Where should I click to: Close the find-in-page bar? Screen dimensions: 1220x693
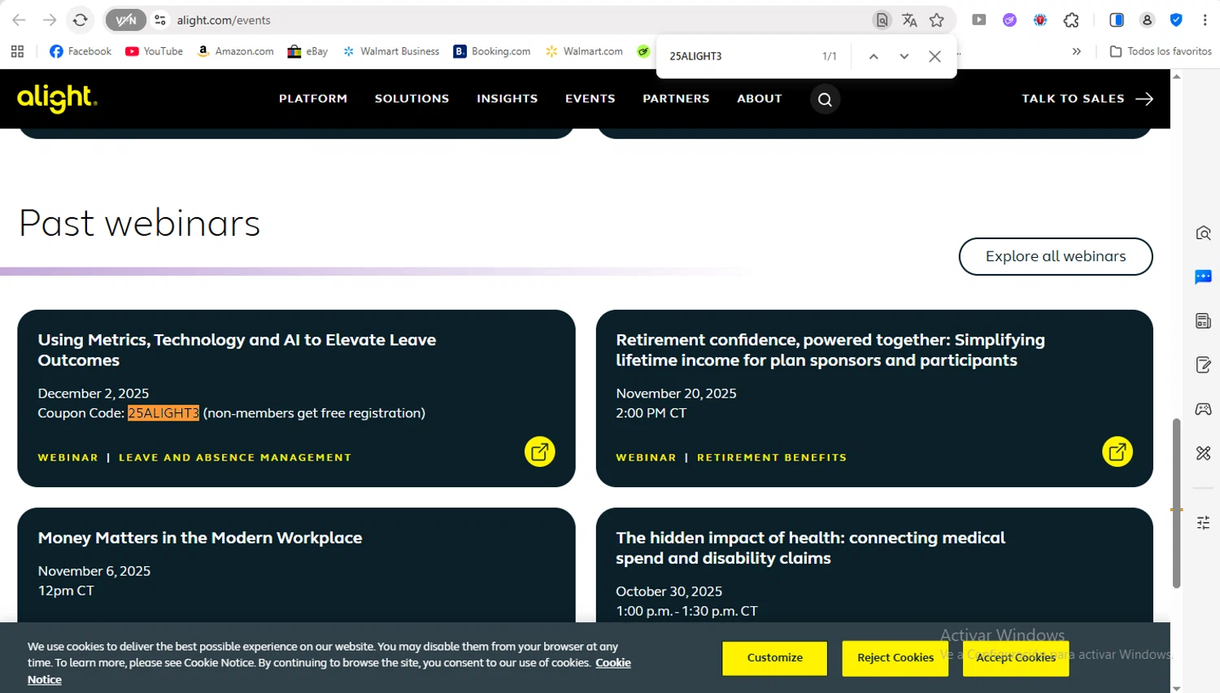[x=935, y=56]
